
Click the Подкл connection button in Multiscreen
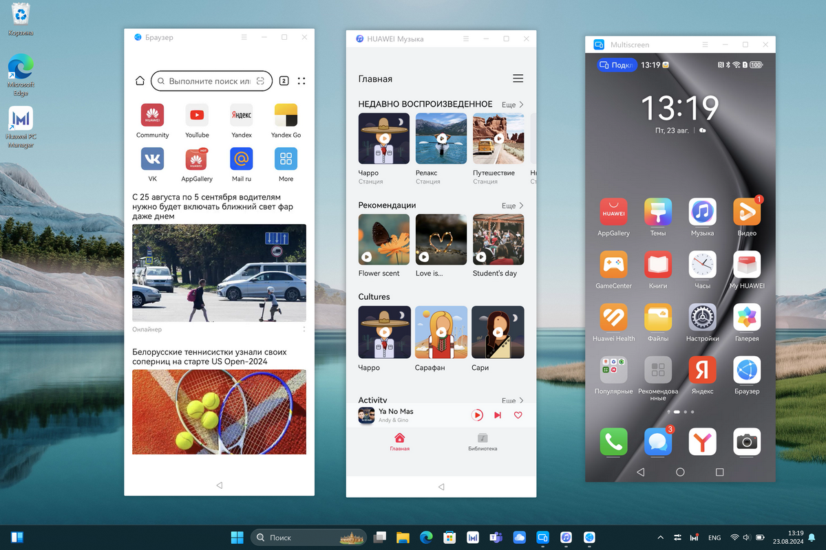617,65
